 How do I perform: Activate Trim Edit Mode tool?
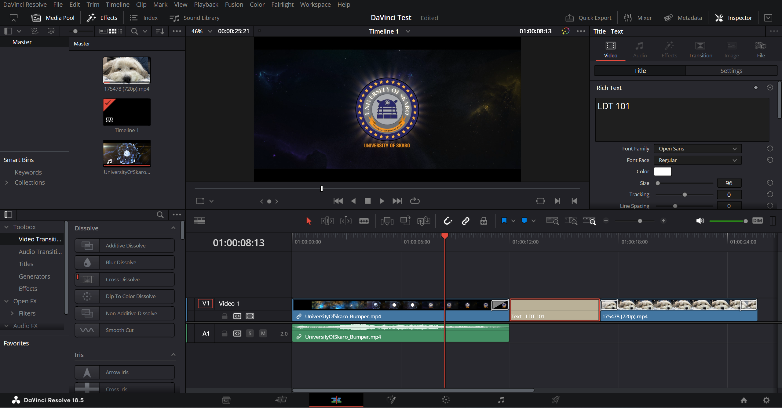click(327, 221)
